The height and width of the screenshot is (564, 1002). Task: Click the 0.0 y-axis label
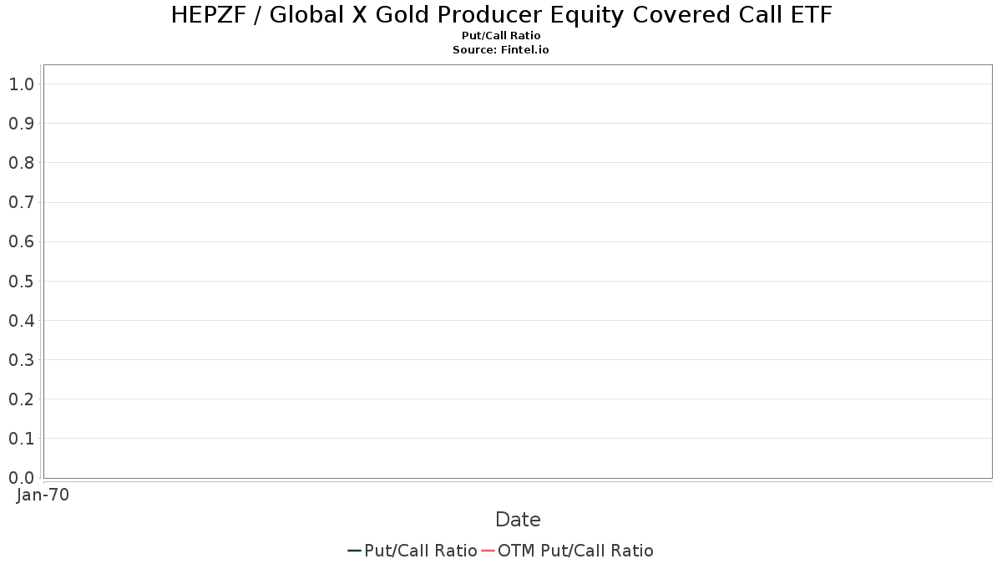pyautogui.click(x=21, y=478)
